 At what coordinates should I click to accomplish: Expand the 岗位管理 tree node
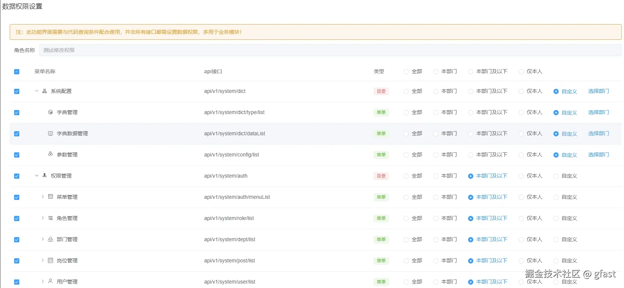tap(43, 260)
